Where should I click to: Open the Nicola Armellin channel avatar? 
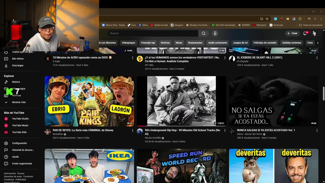point(140,132)
